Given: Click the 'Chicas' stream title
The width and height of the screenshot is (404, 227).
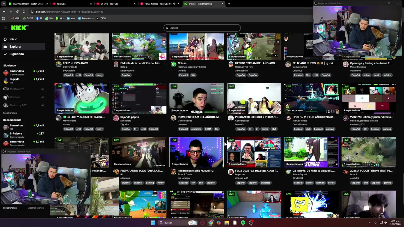Looking at the screenshot, I should pyautogui.click(x=182, y=63).
